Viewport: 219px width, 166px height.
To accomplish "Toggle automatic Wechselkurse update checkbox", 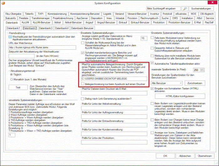I will click(x=10, y=37).
